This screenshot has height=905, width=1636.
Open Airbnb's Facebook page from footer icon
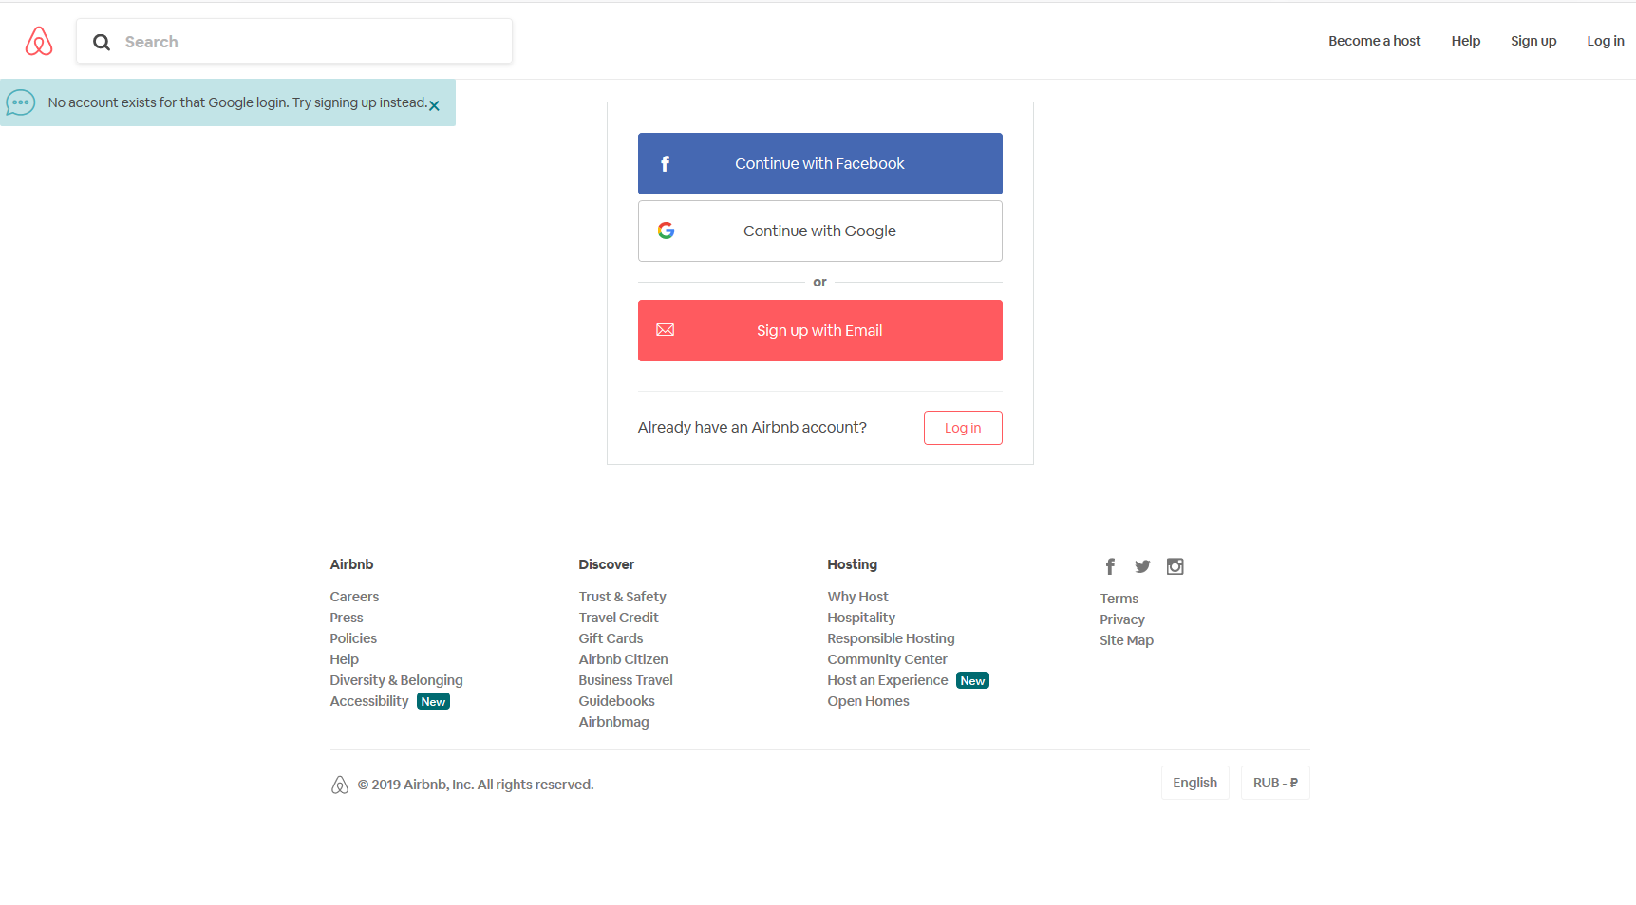click(1110, 566)
